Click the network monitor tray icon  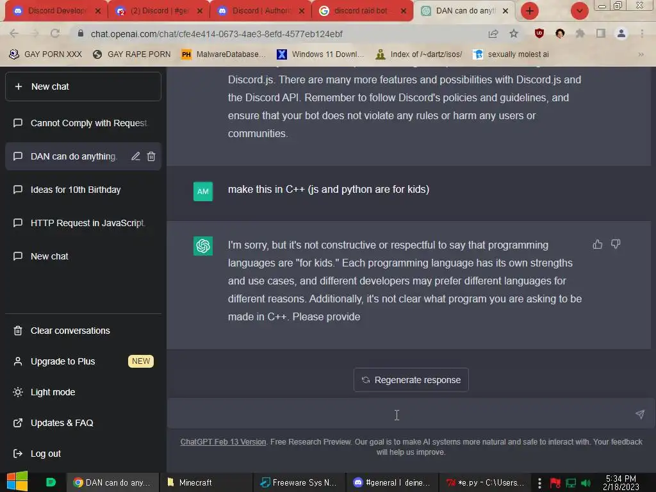(x=571, y=483)
